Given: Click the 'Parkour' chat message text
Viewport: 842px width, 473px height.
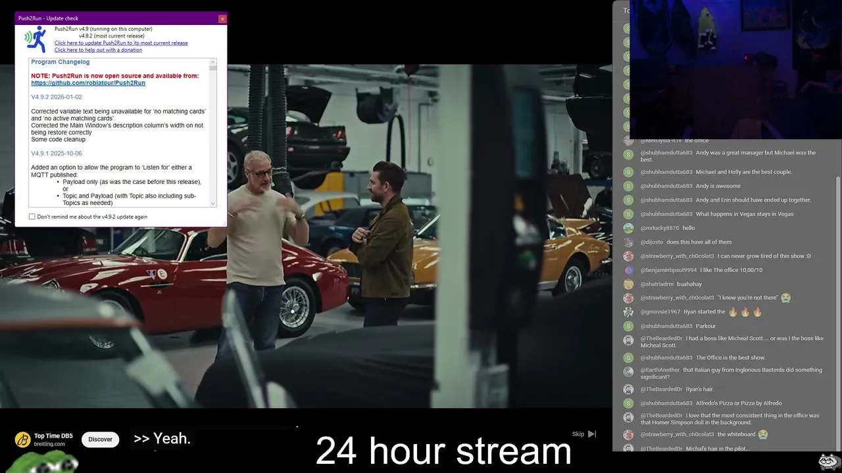Looking at the screenshot, I should 706,327.
